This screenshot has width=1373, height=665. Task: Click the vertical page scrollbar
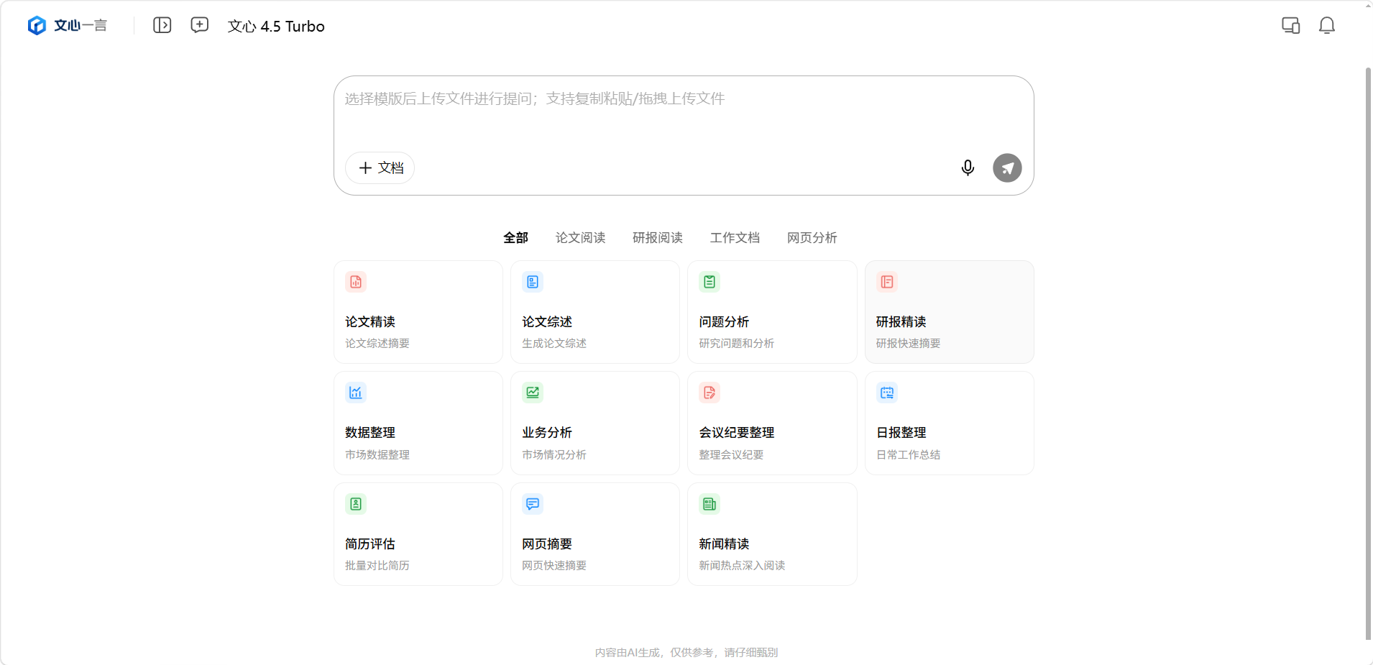click(x=1368, y=352)
